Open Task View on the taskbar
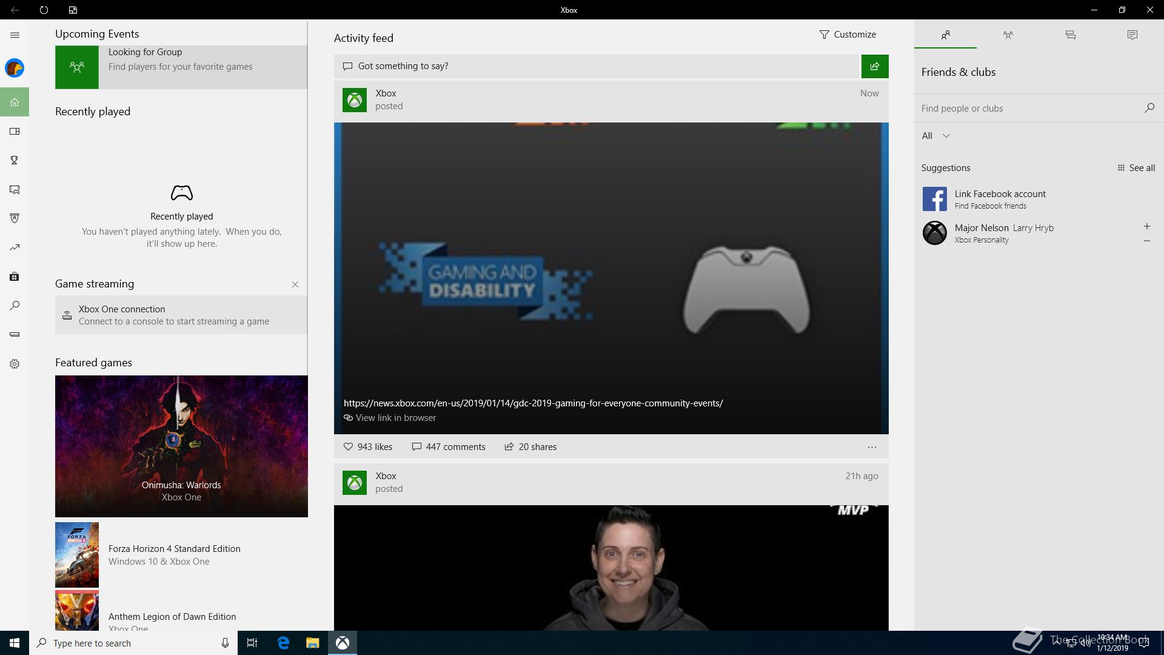 252,643
